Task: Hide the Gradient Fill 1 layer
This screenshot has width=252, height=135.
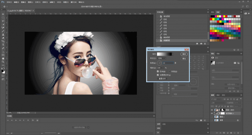Action: tap(212, 113)
